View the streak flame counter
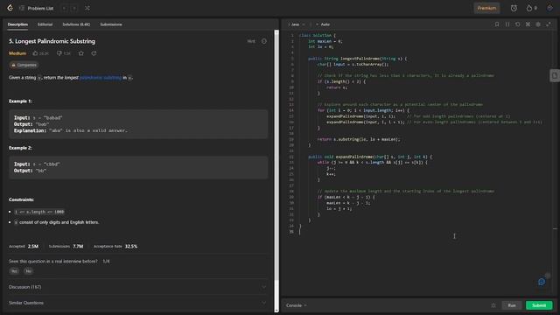 pyautogui.click(x=531, y=8)
